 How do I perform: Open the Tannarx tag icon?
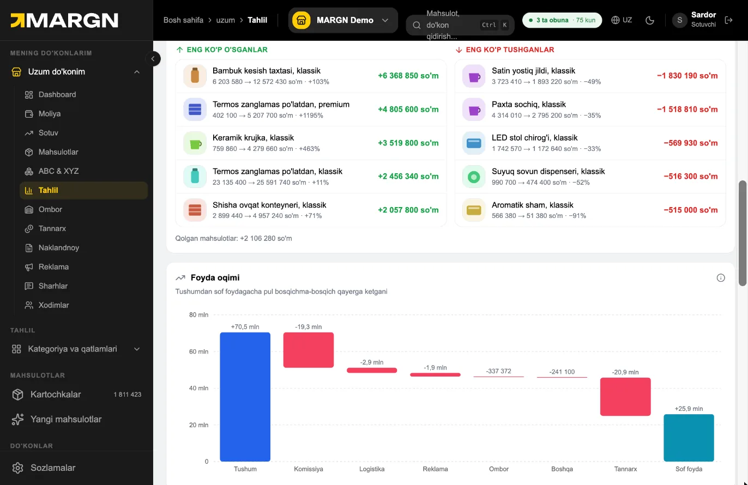[29, 228]
